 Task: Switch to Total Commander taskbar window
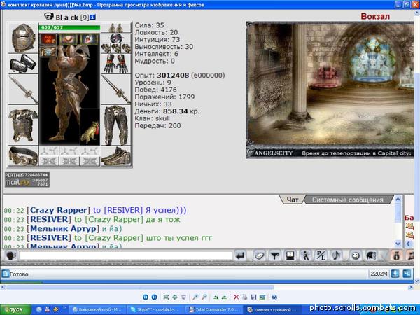(213, 309)
